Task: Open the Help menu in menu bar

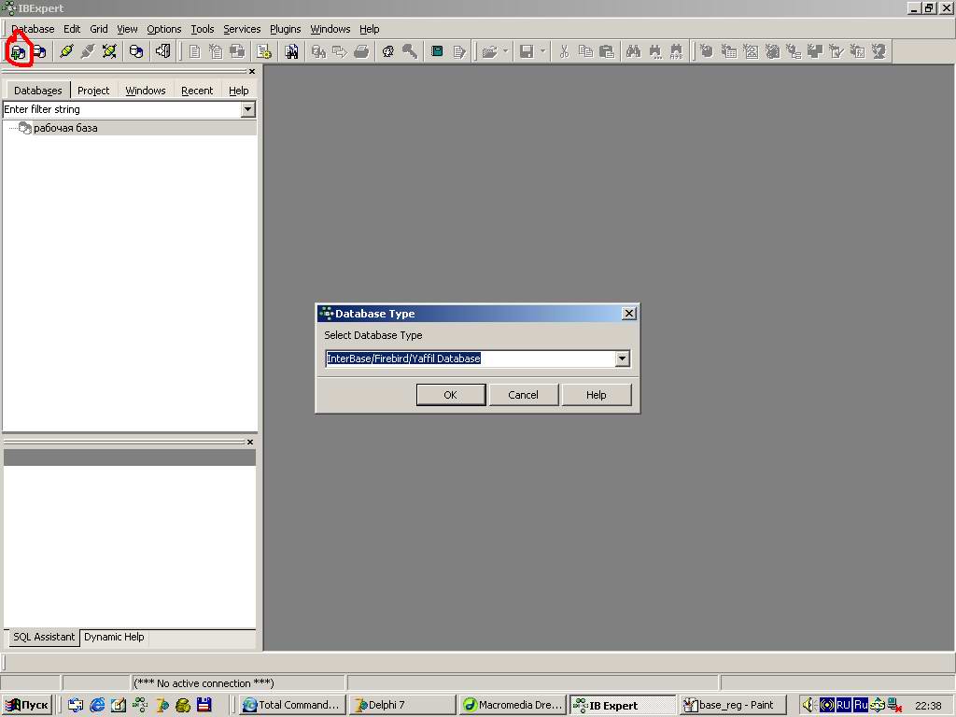Action: pyautogui.click(x=370, y=29)
